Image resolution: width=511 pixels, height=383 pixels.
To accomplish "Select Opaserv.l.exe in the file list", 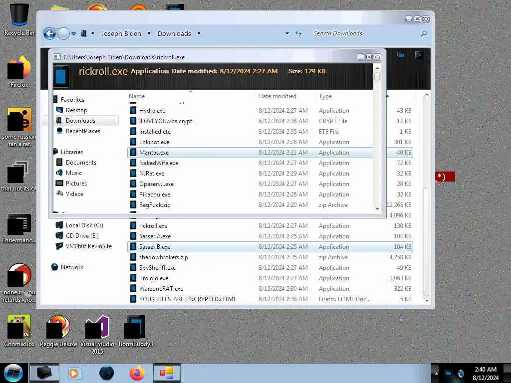I will (x=156, y=184).
